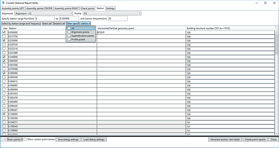The width and height of the screenshot is (279, 148).
Task: Check Use for station 0.015750
Action: coord(4,36)
